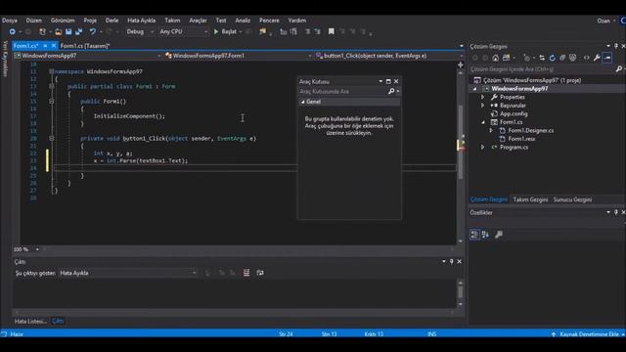Collapse the button1_Click method outline
The width and height of the screenshot is (626, 352).
click(x=52, y=139)
